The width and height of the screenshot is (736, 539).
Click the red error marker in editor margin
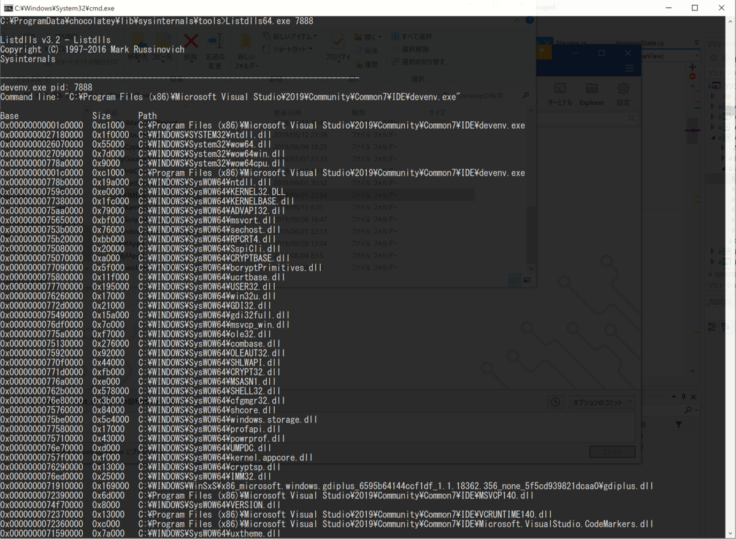(x=692, y=77)
